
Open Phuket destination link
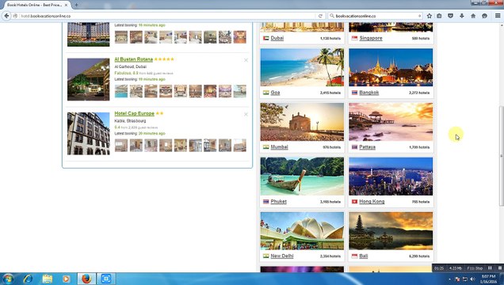278,202
